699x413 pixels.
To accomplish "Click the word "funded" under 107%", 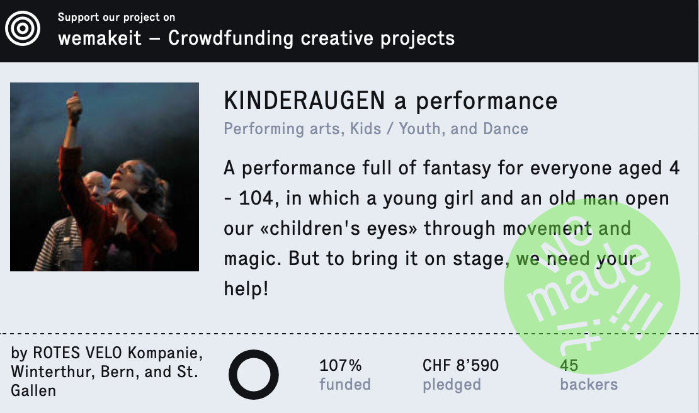I will coord(344,385).
